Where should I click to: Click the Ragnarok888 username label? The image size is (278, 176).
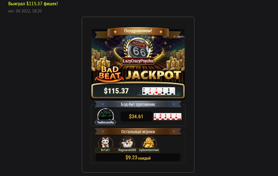click(127, 150)
